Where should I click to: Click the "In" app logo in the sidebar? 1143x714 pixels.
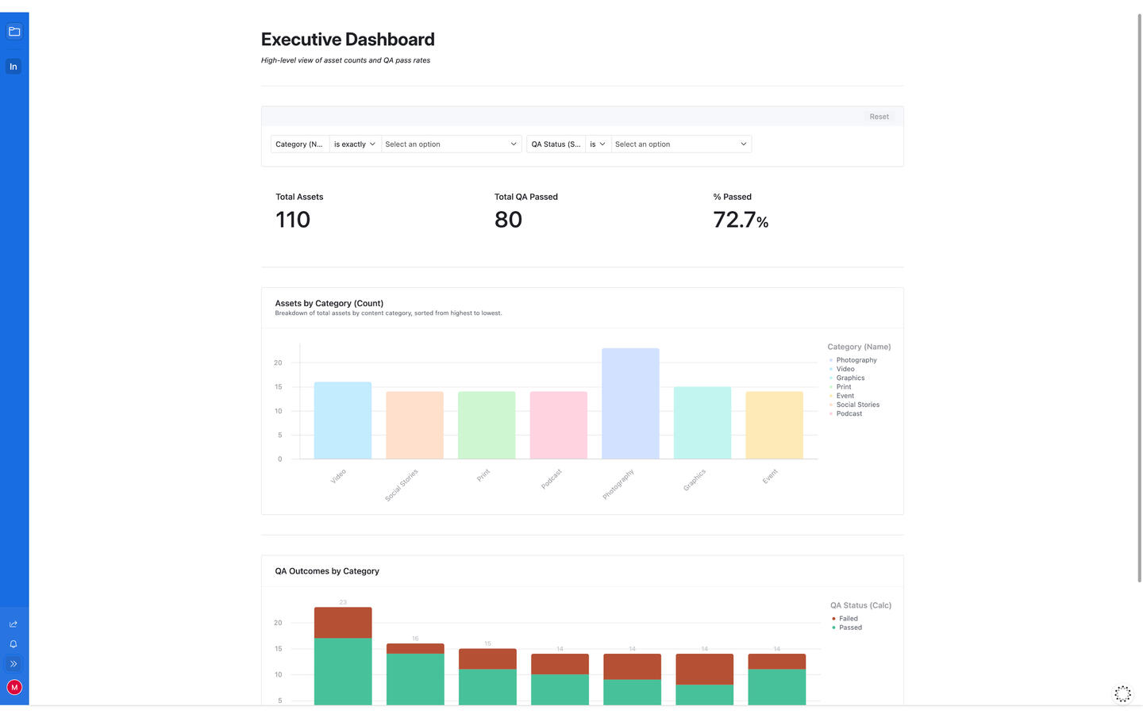pos(13,67)
